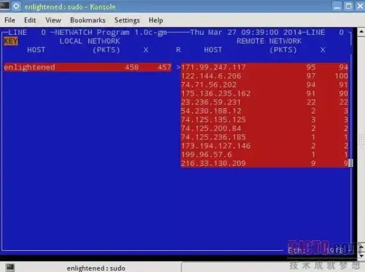Click the LOCAL NETWORK heading
Image resolution: width=365 pixels, height=272 pixels.
pos(89,41)
